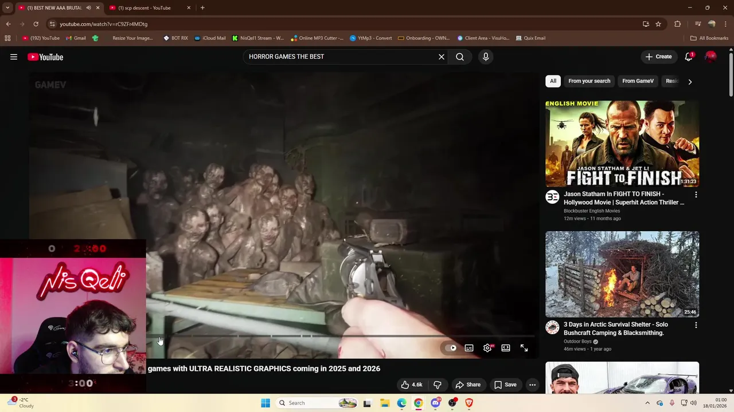Play the Arctic Survival Shelter thumbnail
Viewport: 734px width, 412px height.
click(x=622, y=274)
